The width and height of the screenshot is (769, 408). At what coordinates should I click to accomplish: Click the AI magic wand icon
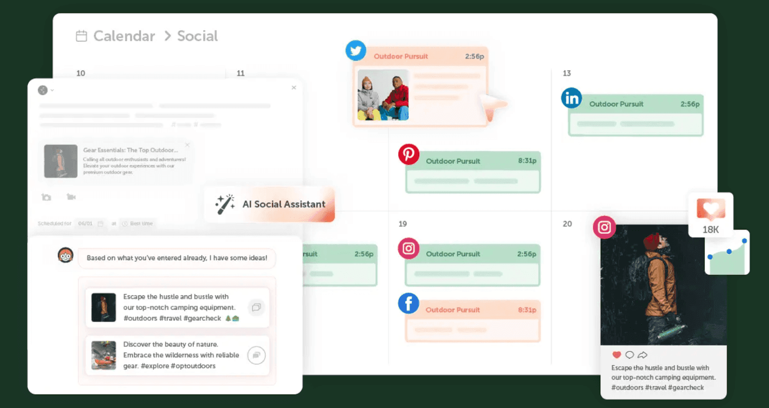pyautogui.click(x=225, y=204)
